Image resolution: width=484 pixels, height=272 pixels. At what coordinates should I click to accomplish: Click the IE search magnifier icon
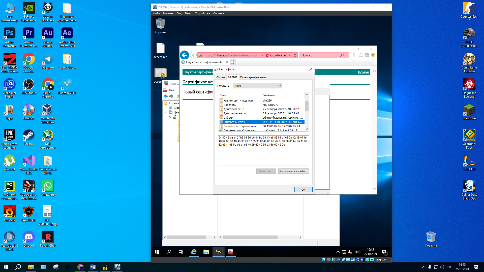(x=342, y=55)
